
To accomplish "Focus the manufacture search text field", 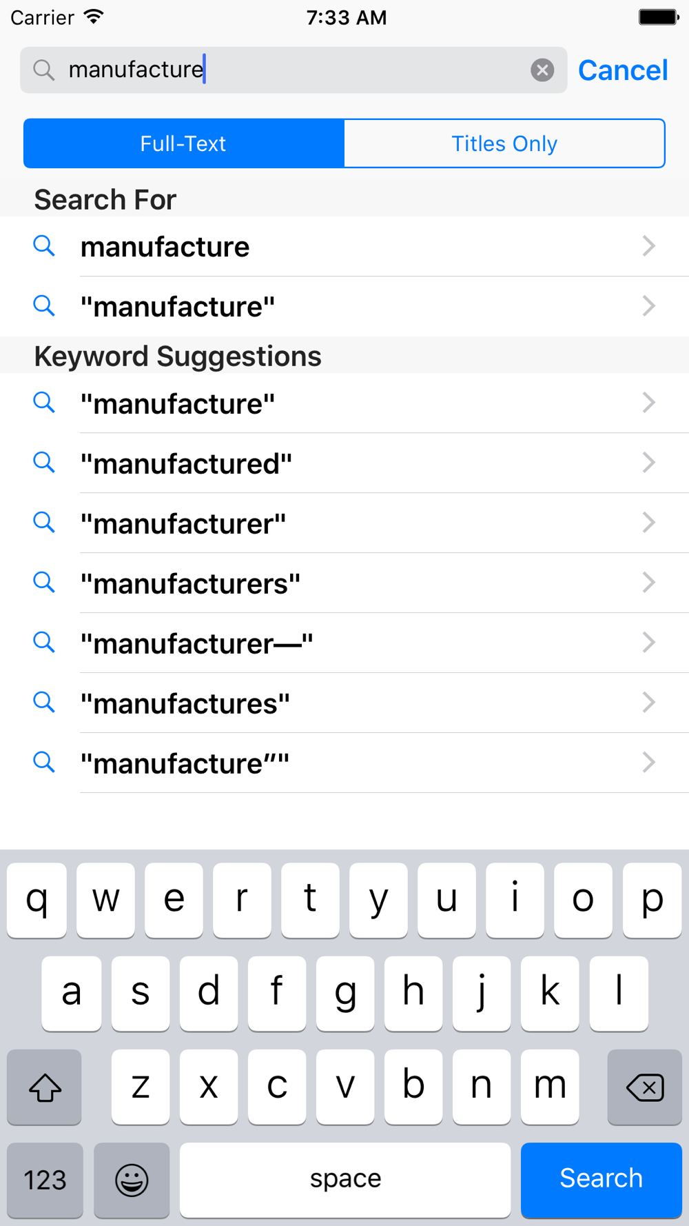I will point(293,70).
